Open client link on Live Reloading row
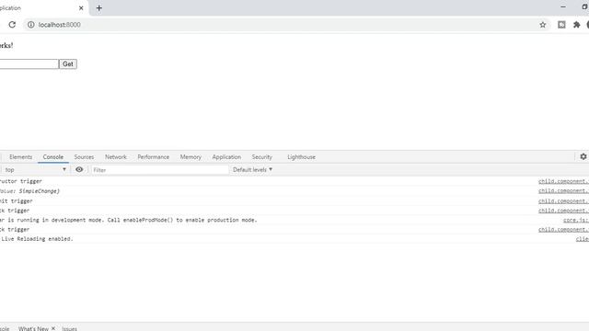Screen dimensions: 589x331 click(x=583, y=239)
